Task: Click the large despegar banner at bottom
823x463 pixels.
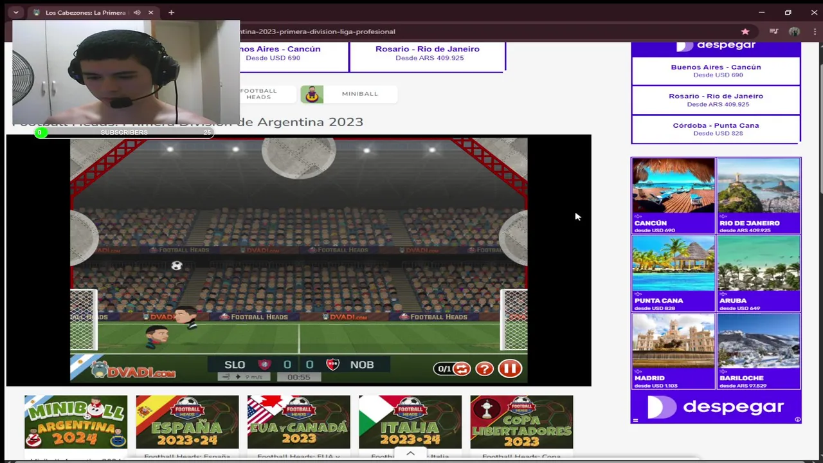Action: [x=716, y=407]
